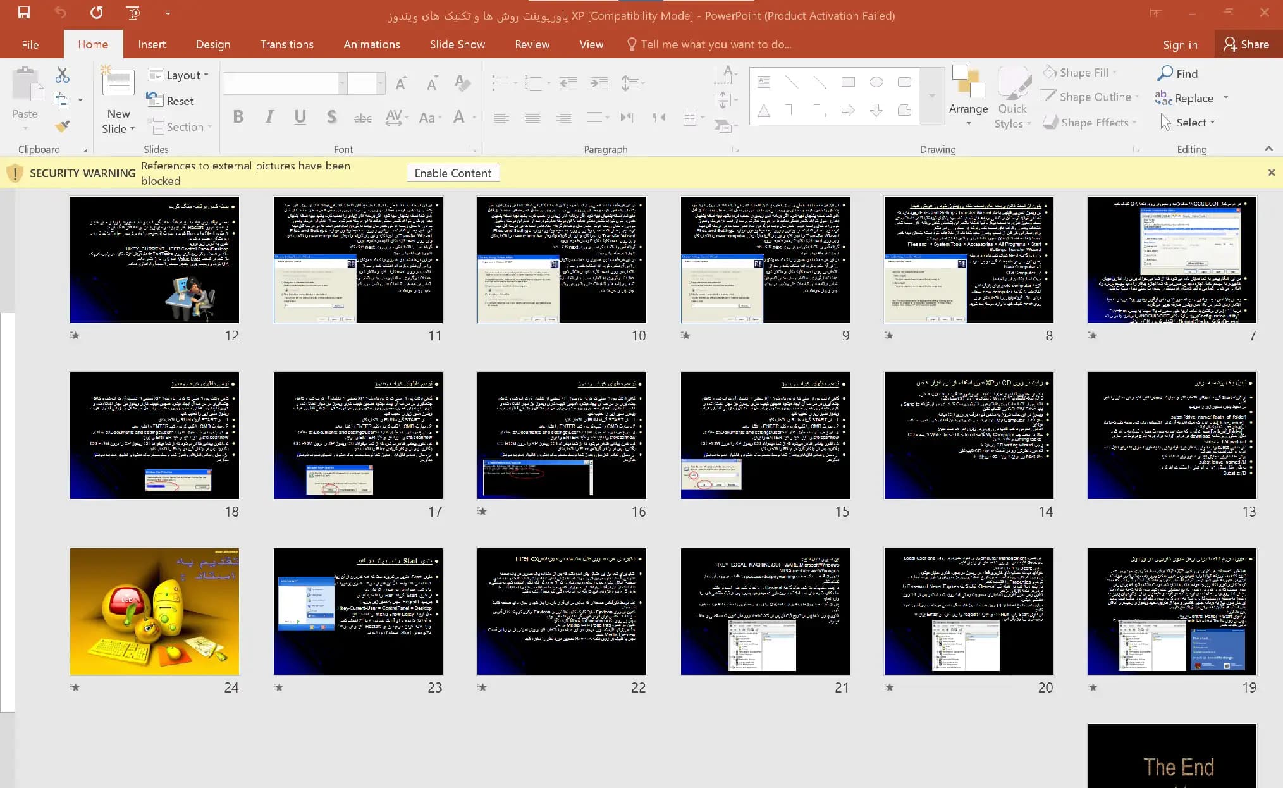Close the security warning bar
Viewport: 1283px width, 788px height.
click(1272, 173)
